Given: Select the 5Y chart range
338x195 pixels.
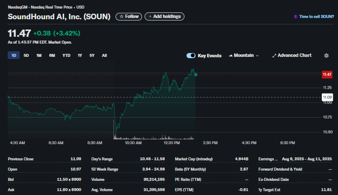Looking at the screenshot, I should (92, 55).
